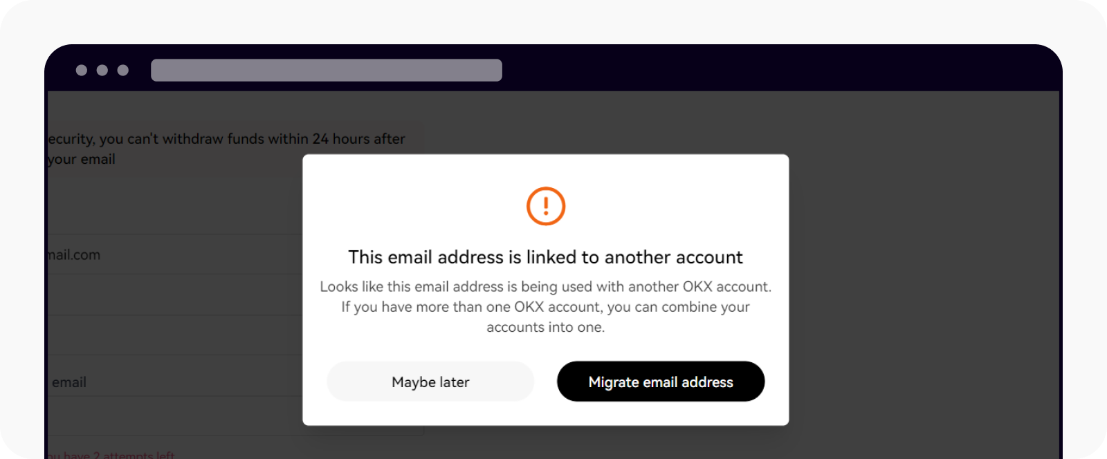Click the middle window control dot
Viewport: 1107px width, 459px height.
(102, 70)
